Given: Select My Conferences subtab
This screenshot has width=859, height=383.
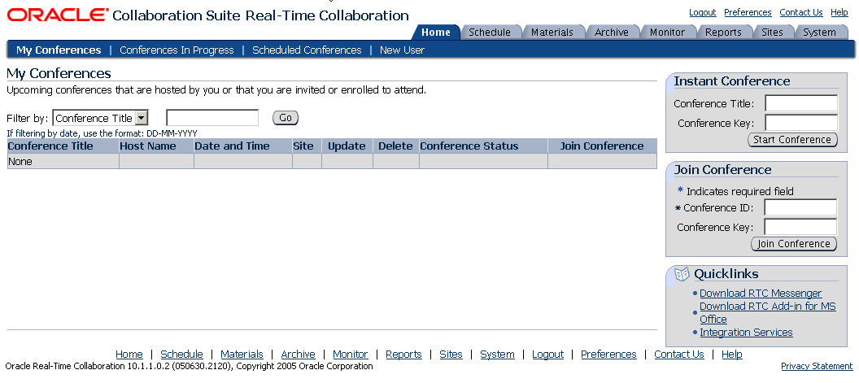Looking at the screenshot, I should 59,50.
